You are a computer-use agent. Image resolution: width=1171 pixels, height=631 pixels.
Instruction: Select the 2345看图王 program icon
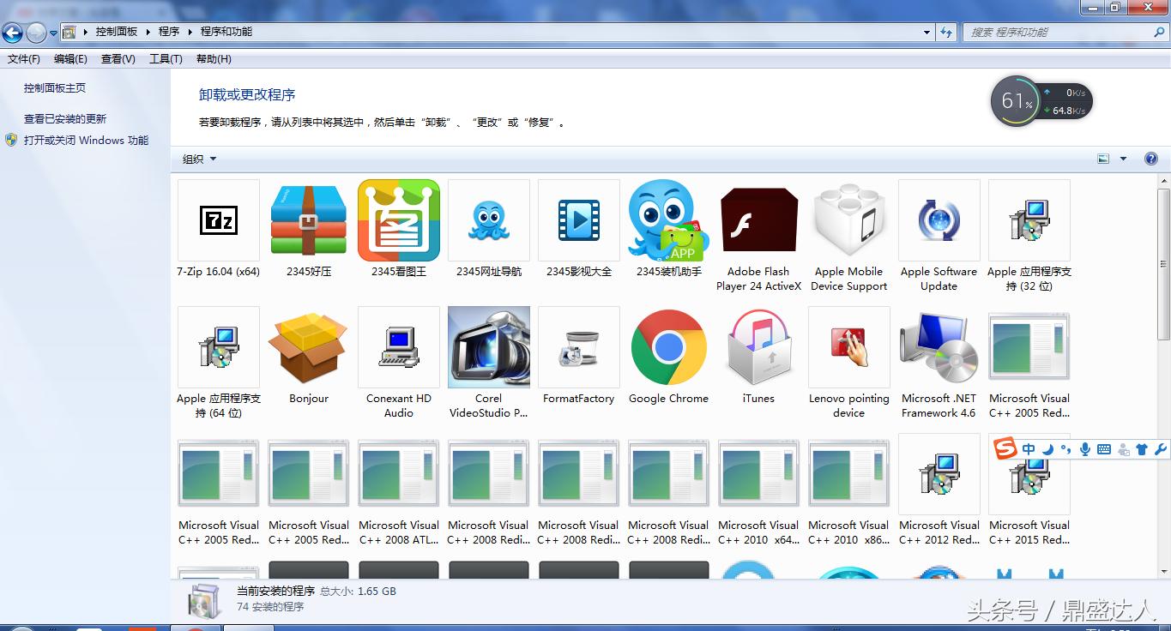398,220
